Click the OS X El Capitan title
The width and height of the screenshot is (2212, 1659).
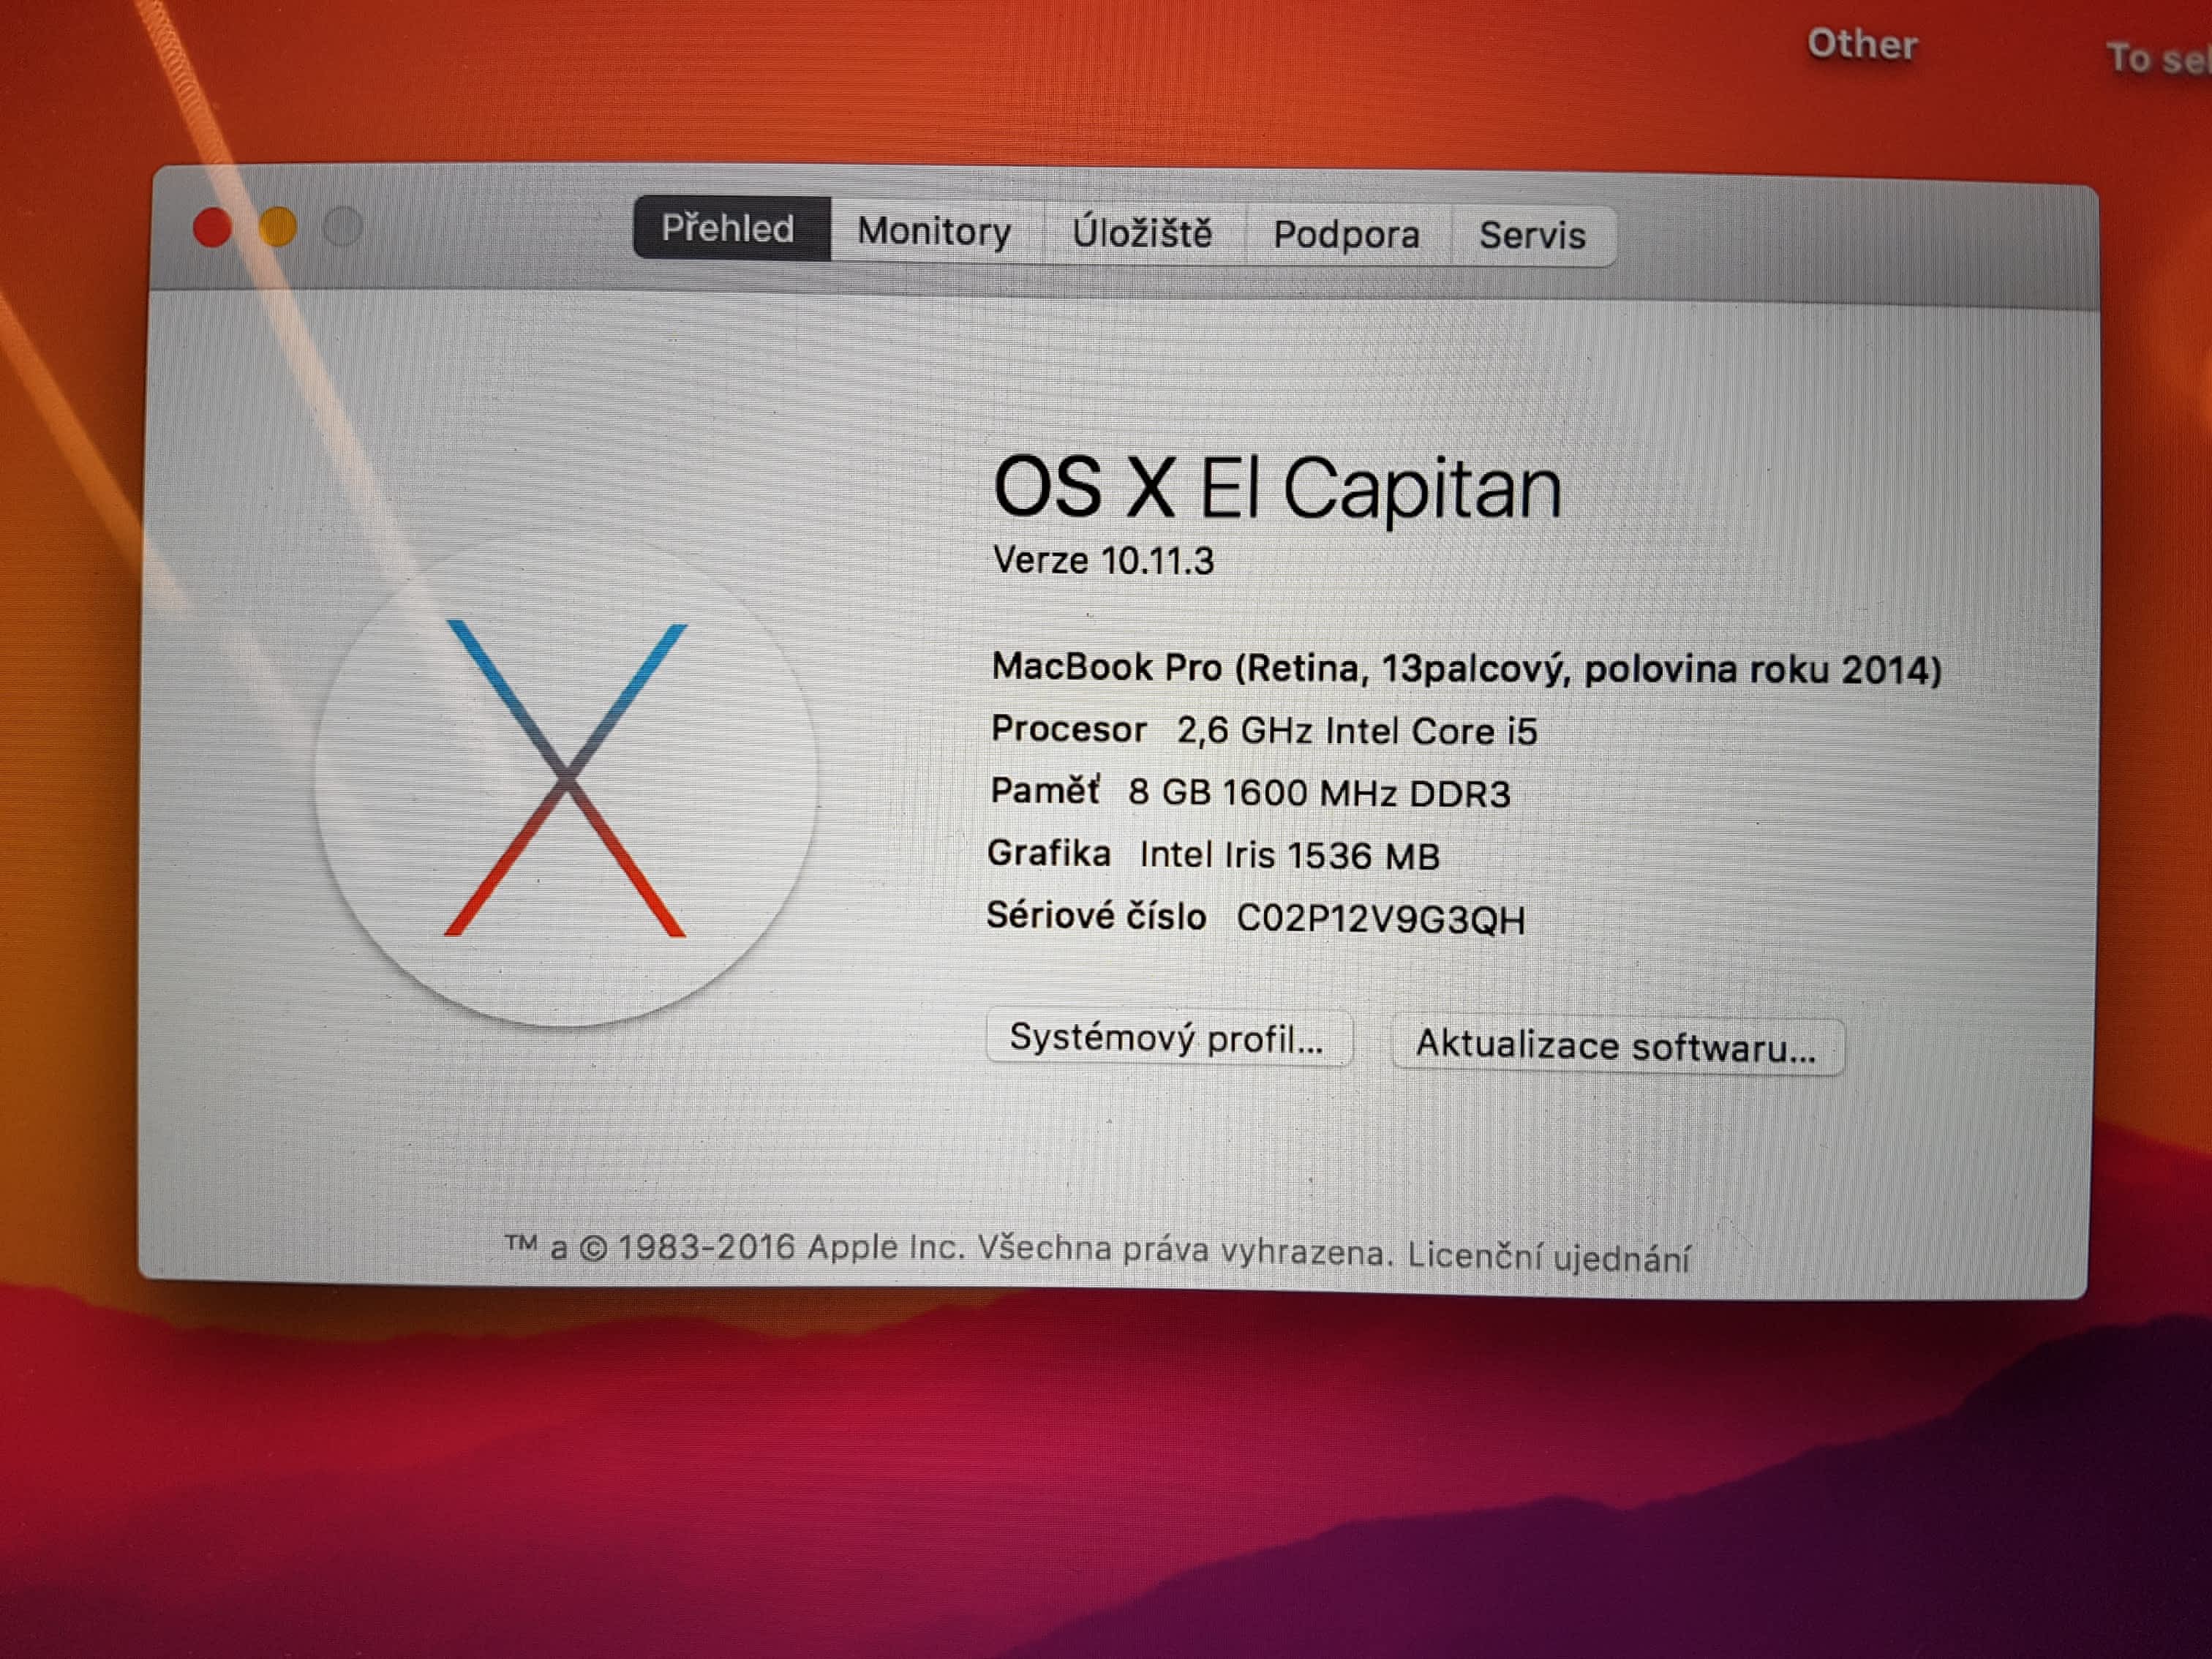pos(1277,488)
